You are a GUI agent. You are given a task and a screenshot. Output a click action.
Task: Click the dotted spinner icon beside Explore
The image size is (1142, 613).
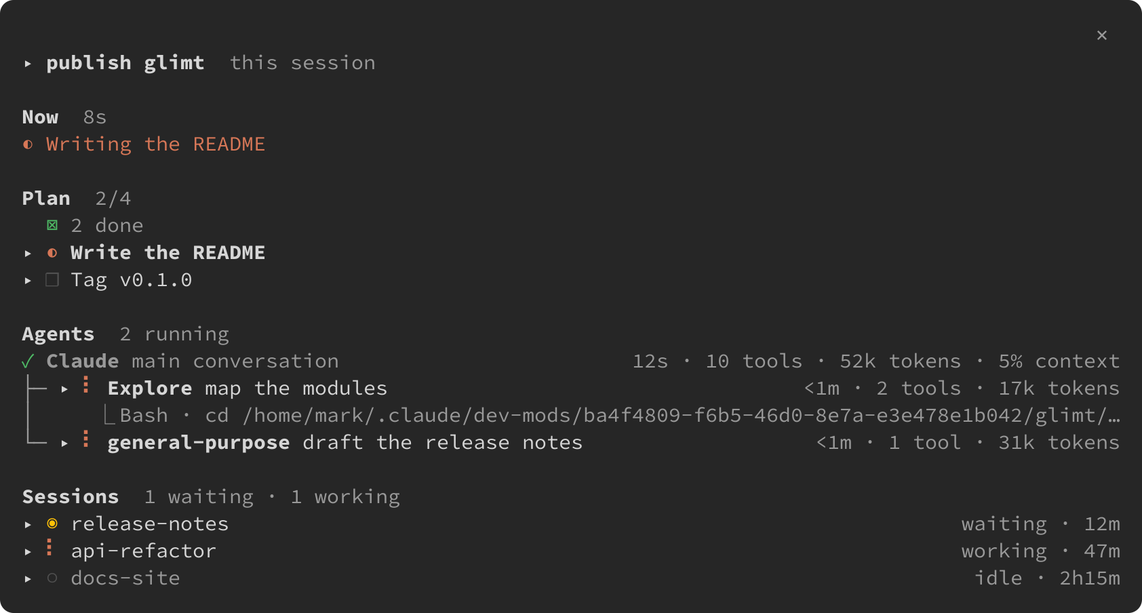point(86,385)
